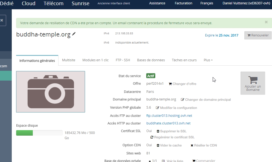Click Changer d'offre link
Screen dimensions: 272x162
tap(183, 84)
